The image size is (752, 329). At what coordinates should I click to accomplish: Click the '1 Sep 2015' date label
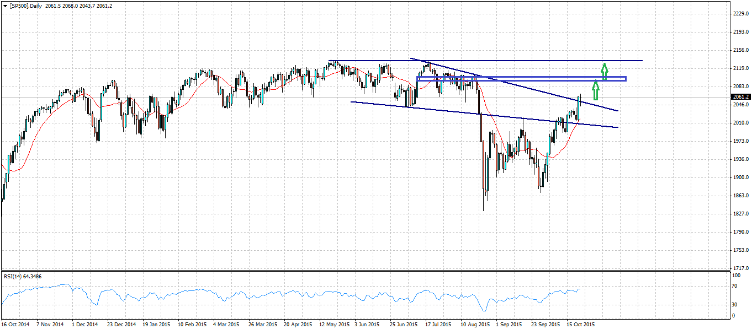coord(509,324)
